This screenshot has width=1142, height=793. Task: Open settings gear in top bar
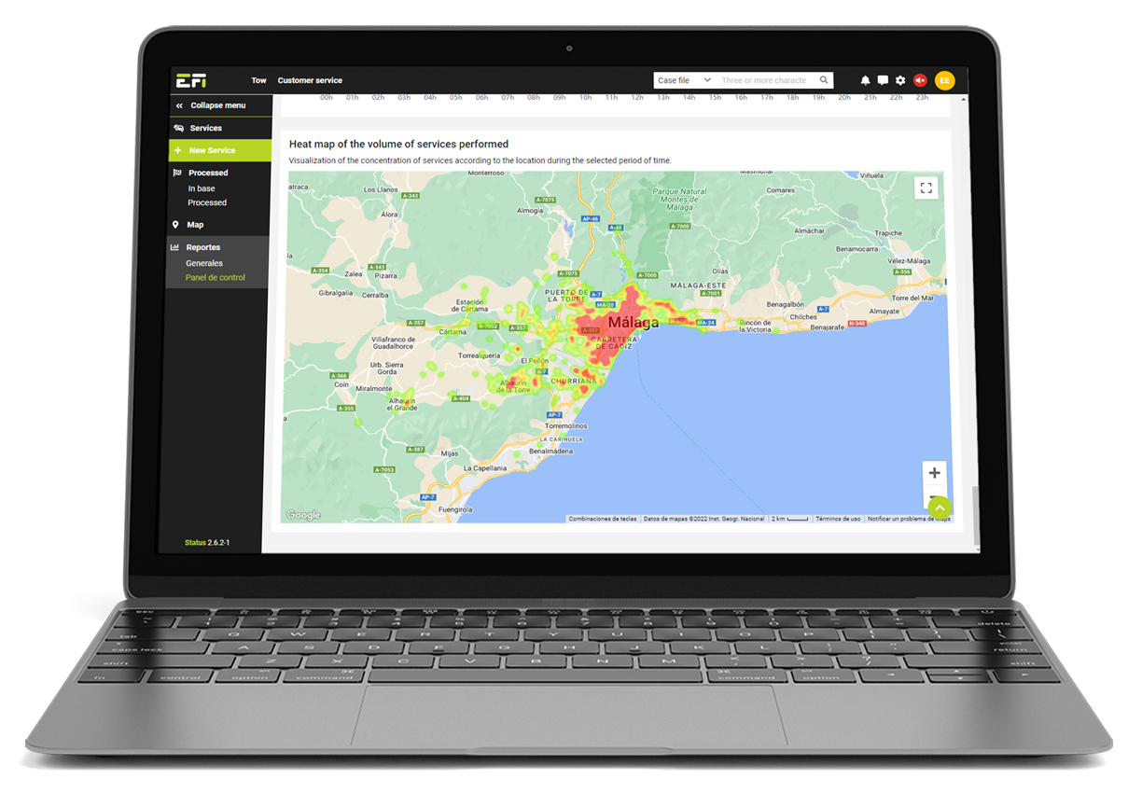tap(900, 81)
